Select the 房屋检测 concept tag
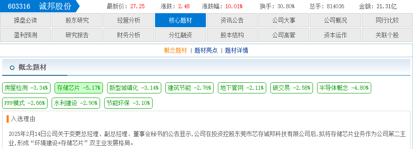413x149 pixels. pos(26,88)
